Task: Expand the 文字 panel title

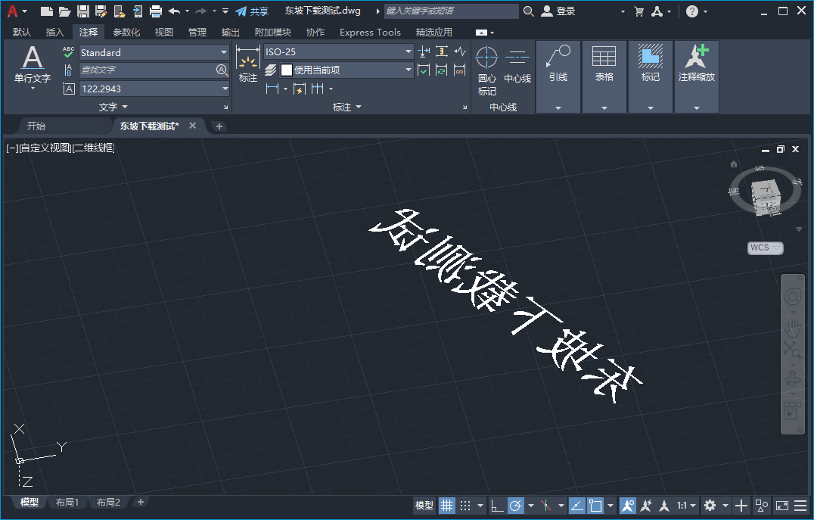Action: (x=113, y=107)
